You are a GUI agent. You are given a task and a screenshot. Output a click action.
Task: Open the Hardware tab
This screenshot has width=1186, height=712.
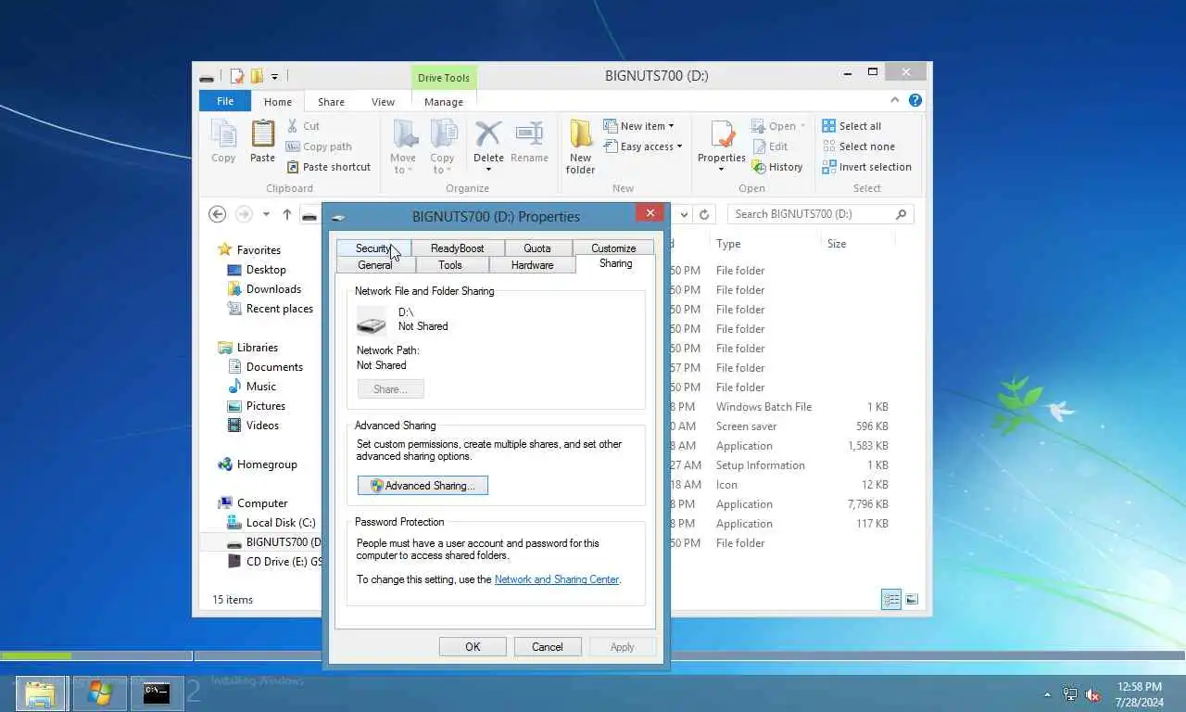533,265
